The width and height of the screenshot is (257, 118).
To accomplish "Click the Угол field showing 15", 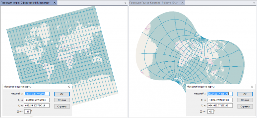I will coord(27,111).
